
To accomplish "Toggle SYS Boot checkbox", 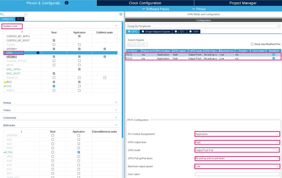I will tap(54, 86).
